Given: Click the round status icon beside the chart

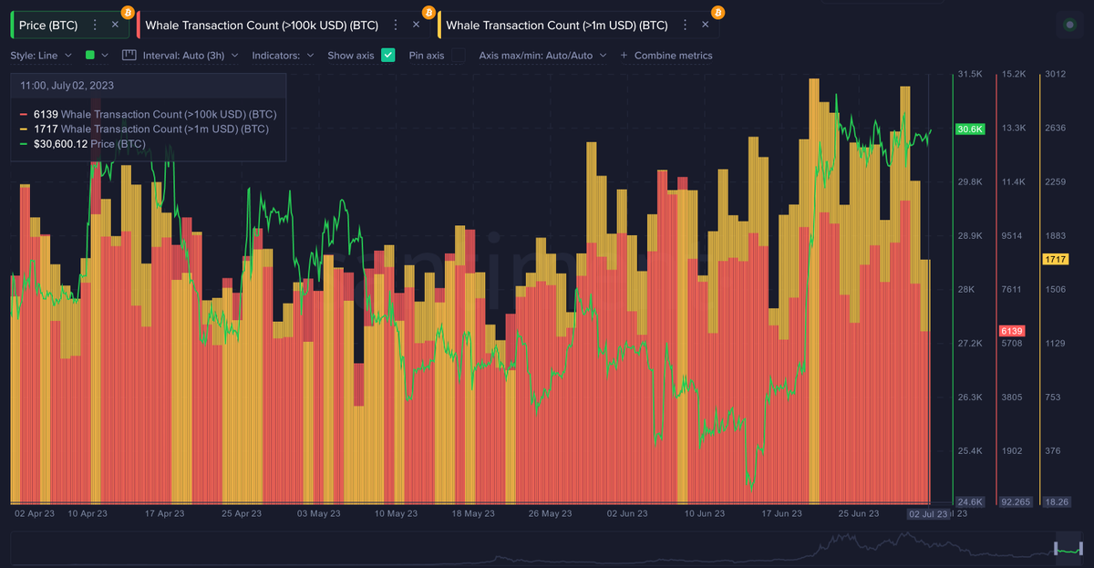Looking at the screenshot, I should point(1068,26).
